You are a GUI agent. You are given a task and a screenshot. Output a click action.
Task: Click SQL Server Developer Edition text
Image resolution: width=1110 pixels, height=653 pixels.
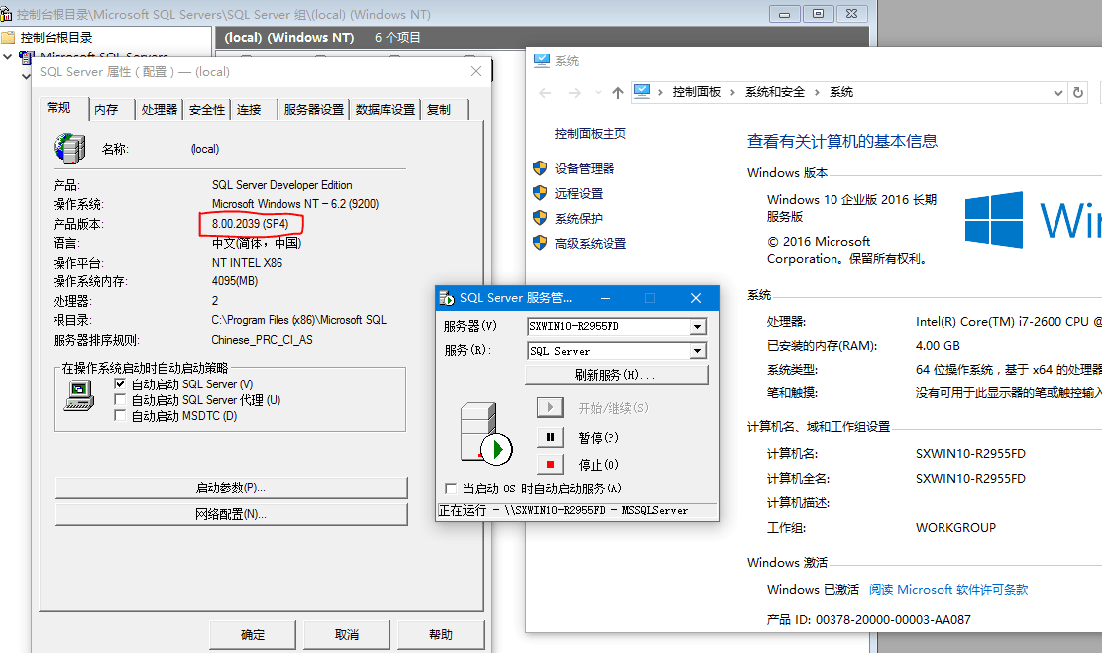click(281, 184)
